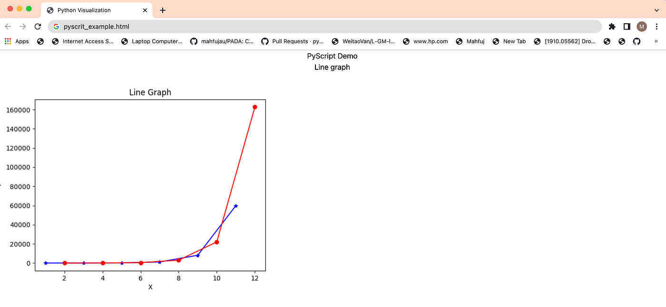Viewport: 666px width, 307px height.
Task: Click the Google search icon in address bar
Action: (x=56, y=27)
